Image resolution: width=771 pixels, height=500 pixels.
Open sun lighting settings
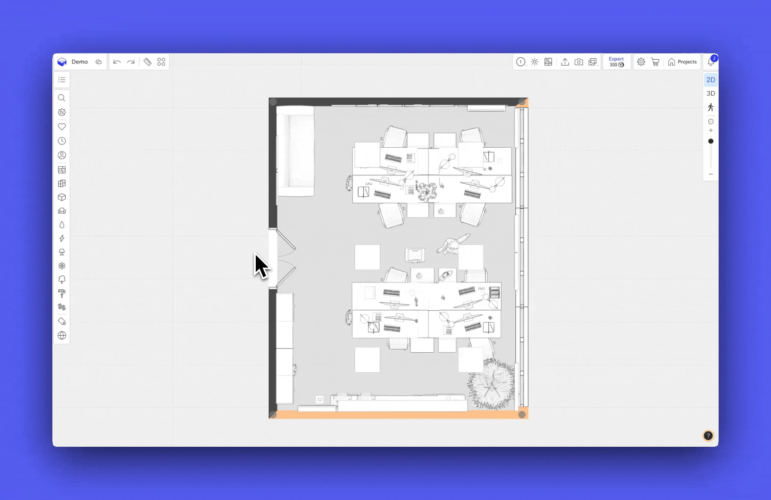click(x=535, y=62)
